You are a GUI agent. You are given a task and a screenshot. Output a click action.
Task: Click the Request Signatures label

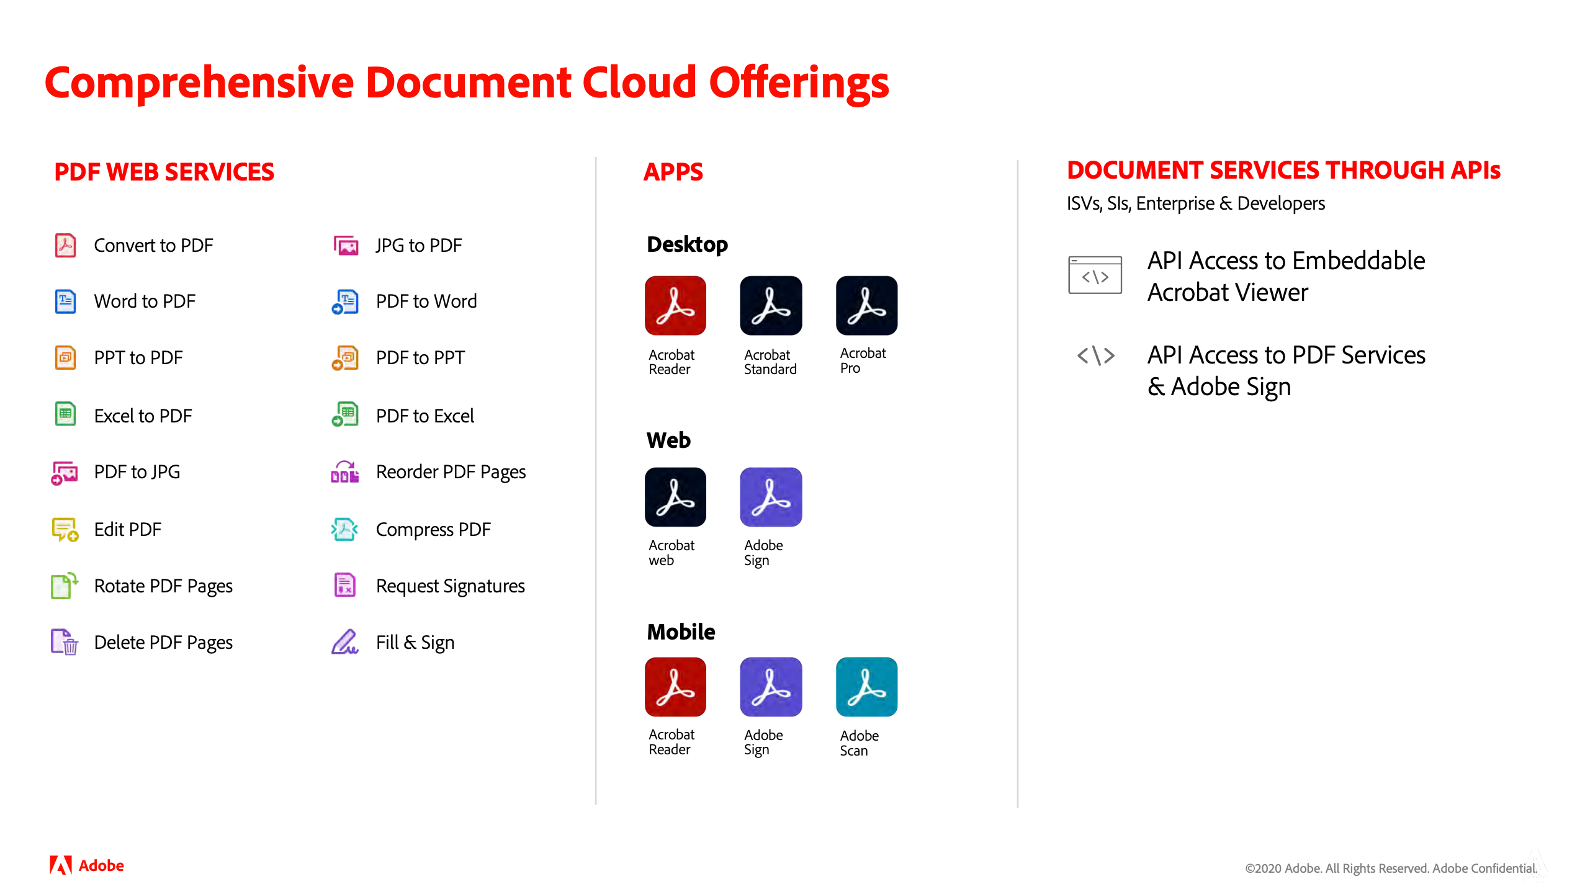tap(450, 586)
